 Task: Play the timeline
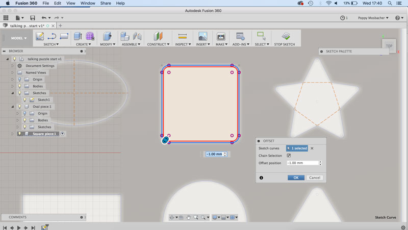[19, 227]
